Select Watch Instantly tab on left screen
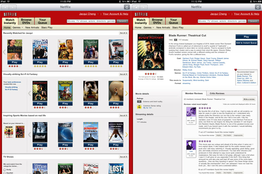Image resolution: width=262 pixels, height=174 pixels. coord(10,21)
